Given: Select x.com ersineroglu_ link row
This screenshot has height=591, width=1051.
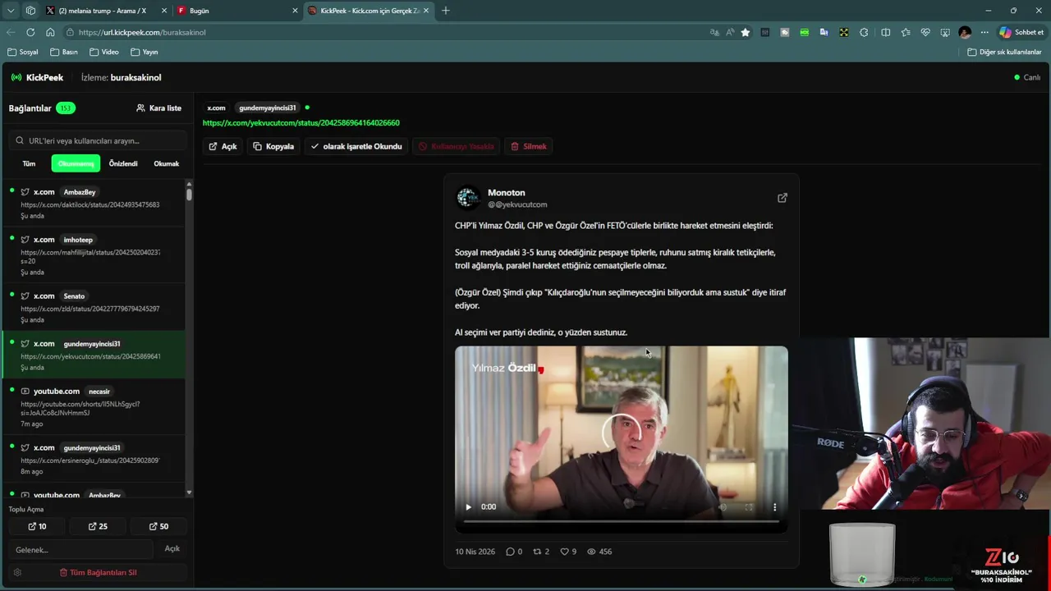Looking at the screenshot, I should (x=93, y=459).
